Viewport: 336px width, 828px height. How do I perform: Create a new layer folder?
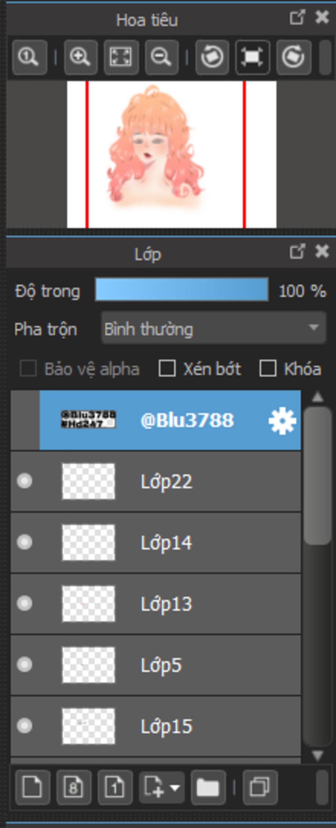coord(208,787)
